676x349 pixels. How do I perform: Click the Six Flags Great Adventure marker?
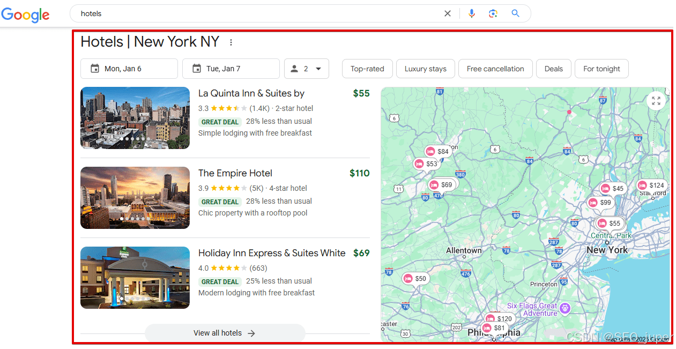pos(564,308)
